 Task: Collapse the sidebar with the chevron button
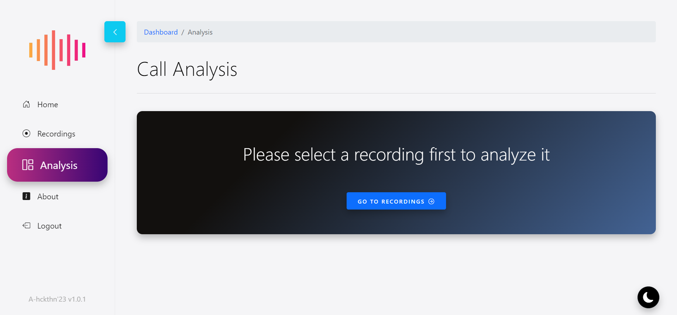pos(115,32)
